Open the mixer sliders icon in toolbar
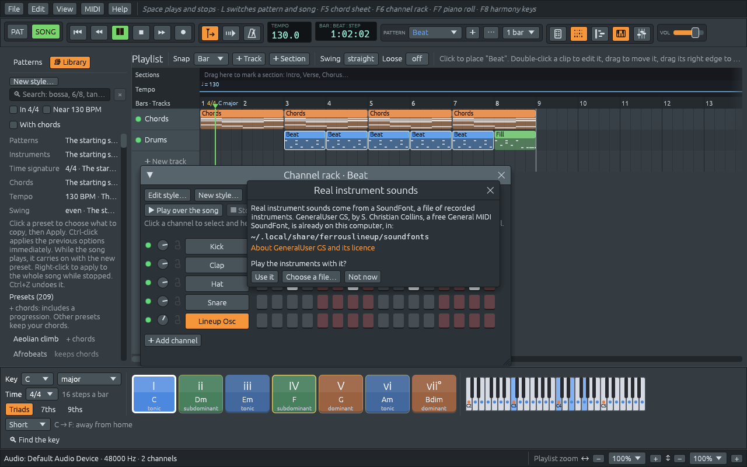This screenshot has width=747, height=467. (x=642, y=33)
